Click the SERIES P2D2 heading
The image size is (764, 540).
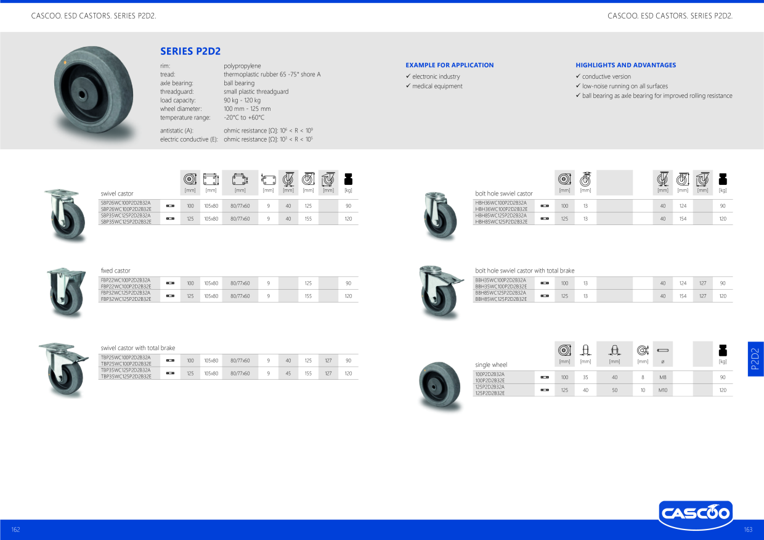[190, 51]
